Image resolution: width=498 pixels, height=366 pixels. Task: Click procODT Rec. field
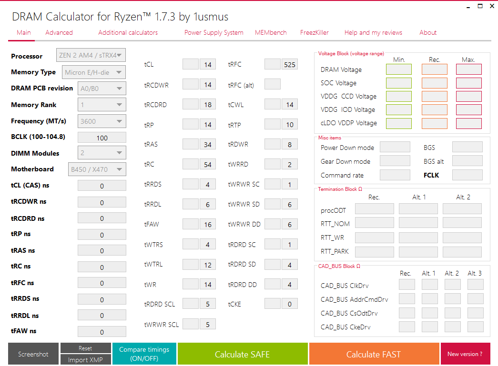(375, 208)
